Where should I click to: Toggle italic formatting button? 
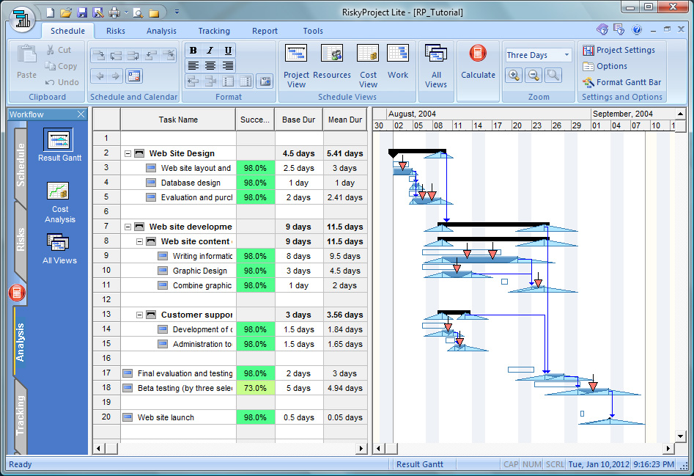click(x=211, y=50)
